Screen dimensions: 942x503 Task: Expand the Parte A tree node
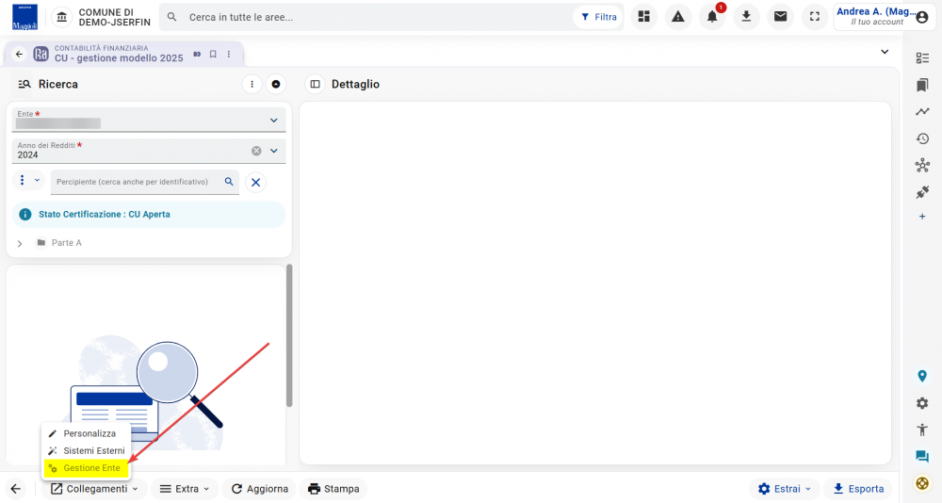point(20,243)
